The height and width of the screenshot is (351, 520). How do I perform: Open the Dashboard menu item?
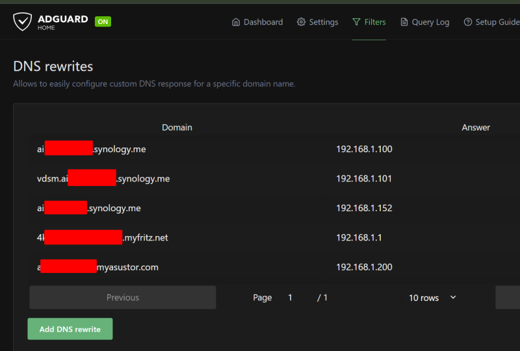click(257, 22)
